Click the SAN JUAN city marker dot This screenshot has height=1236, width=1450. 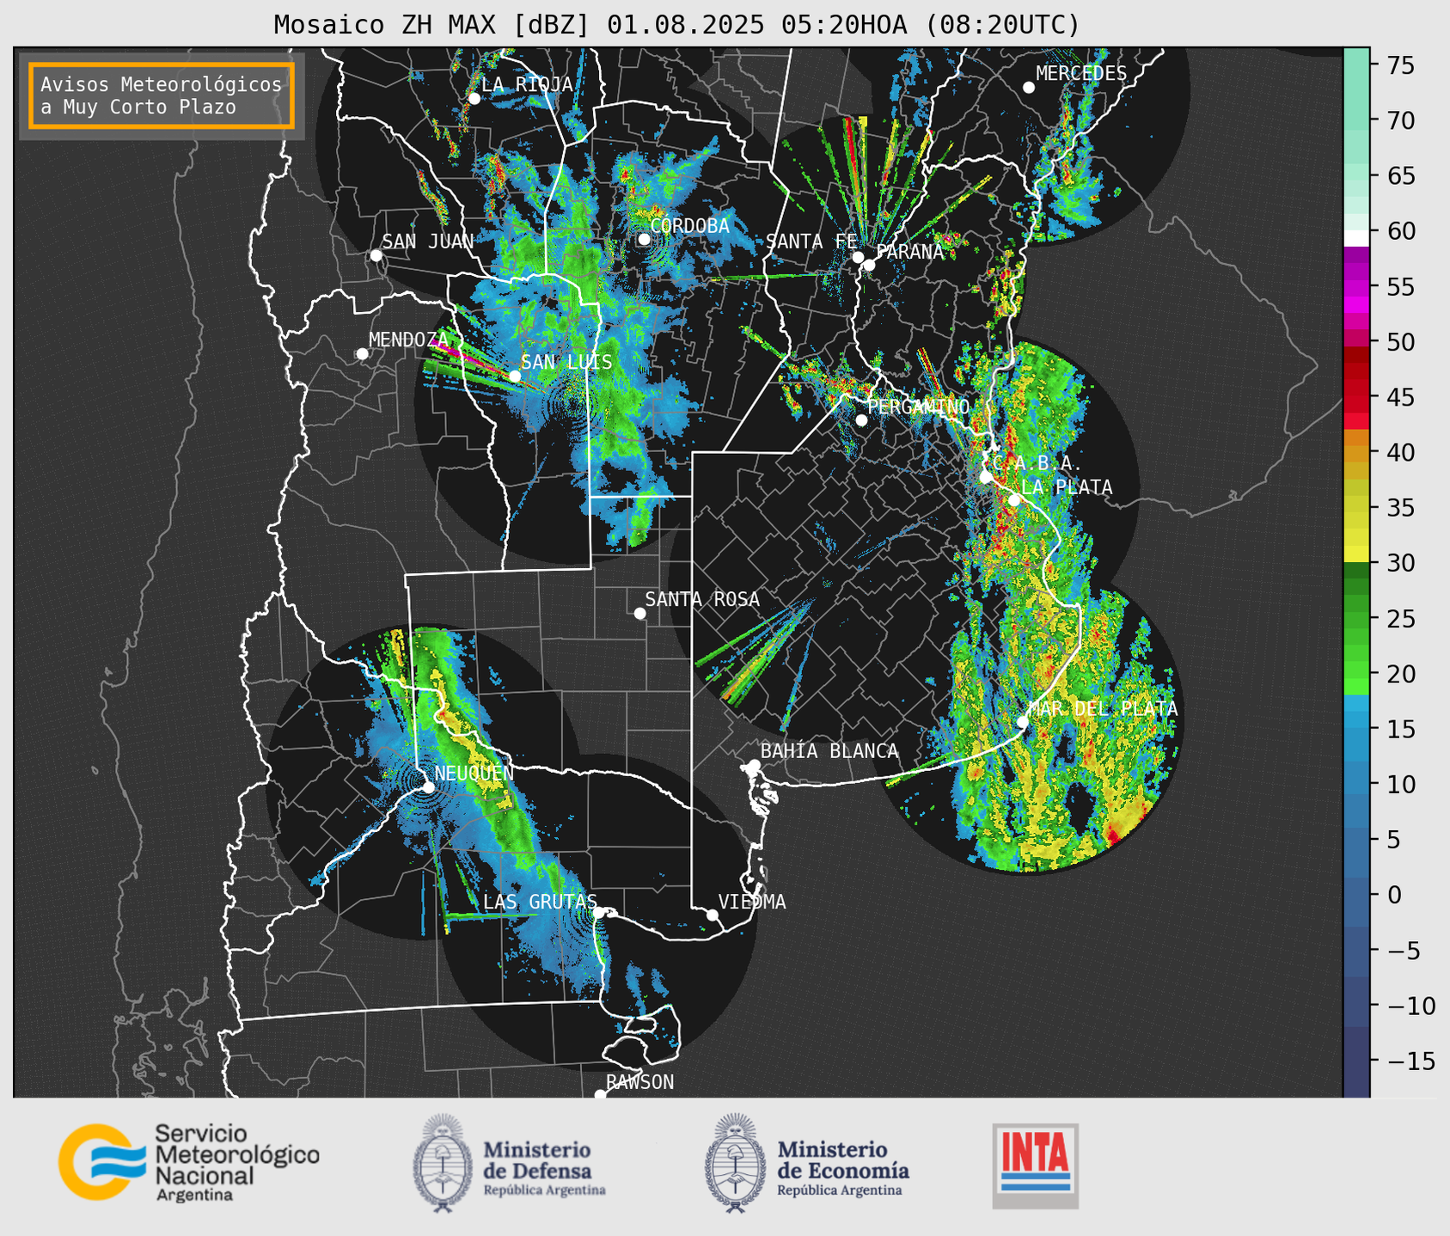tap(376, 255)
